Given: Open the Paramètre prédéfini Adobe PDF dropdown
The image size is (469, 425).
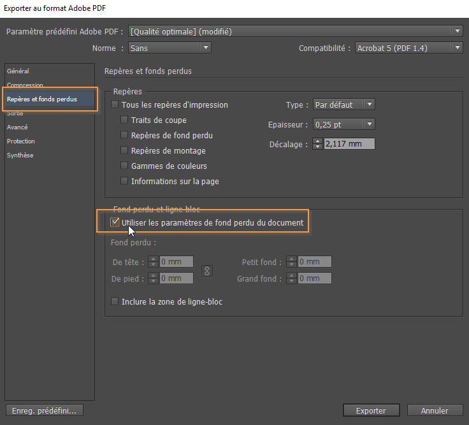Looking at the screenshot, I should [296, 31].
